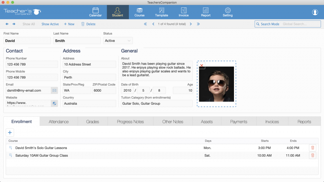Switch to the Invoices tab
Screen dimensions: 324x182
(272, 122)
